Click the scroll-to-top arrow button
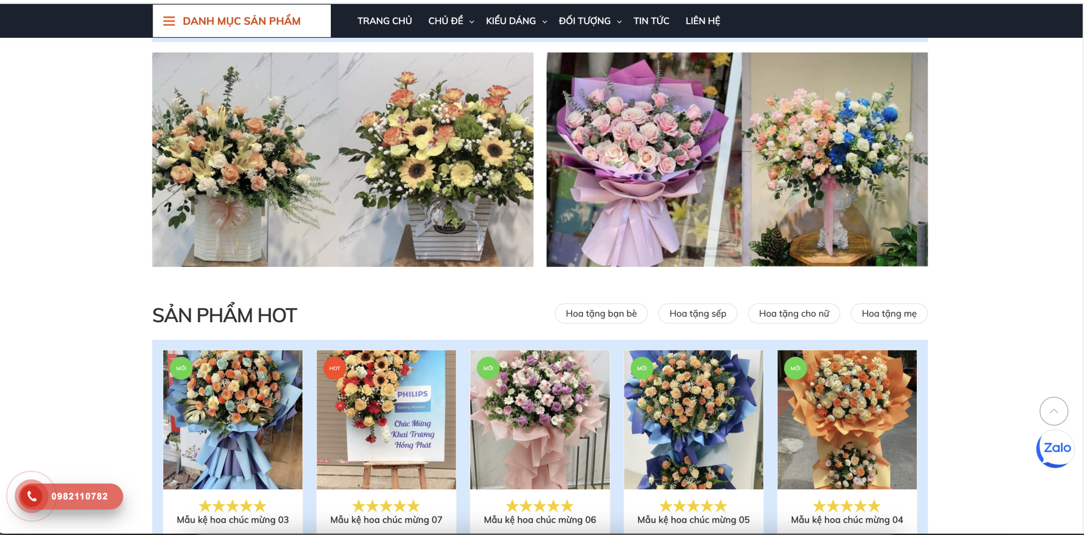1084x535 pixels. point(1054,411)
